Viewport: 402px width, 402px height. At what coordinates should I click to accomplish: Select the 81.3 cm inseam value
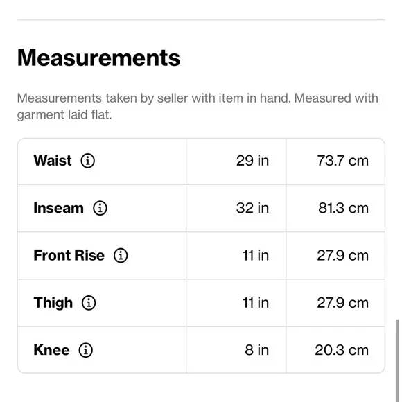[344, 208]
